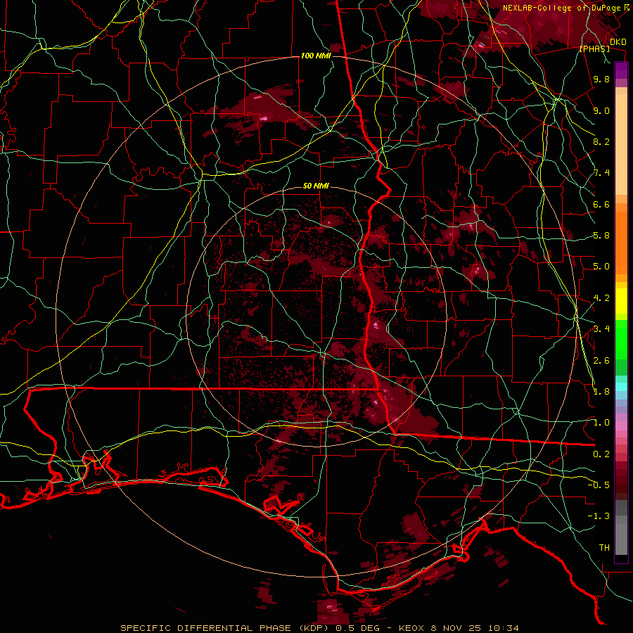Click the 5.0 value on the scale
The image size is (633, 633).
coord(601,267)
